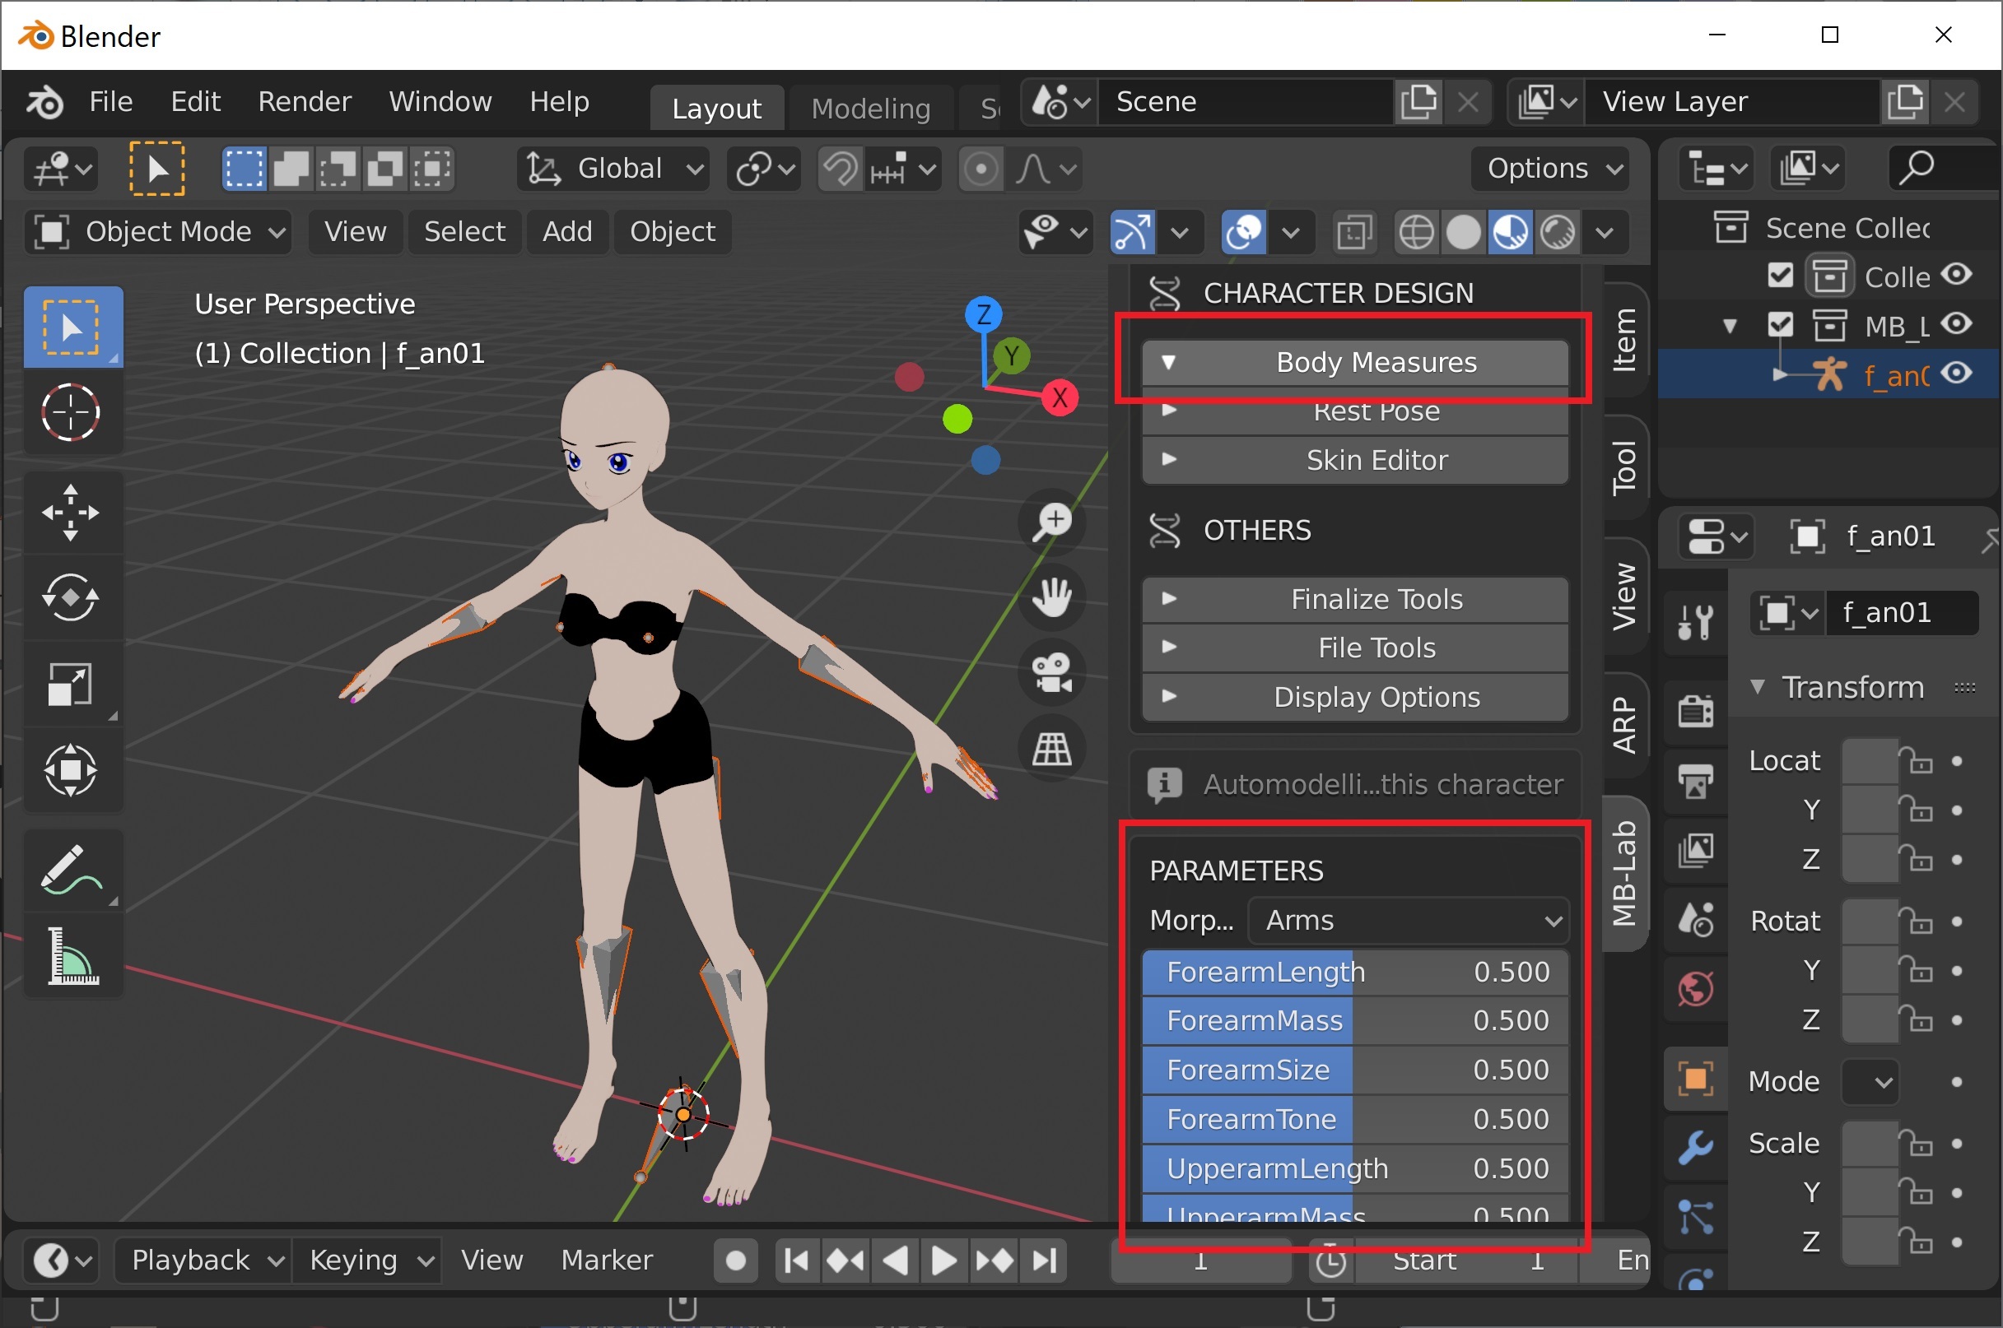Select the Rotate tool
The image size is (2003, 1328).
click(x=71, y=598)
